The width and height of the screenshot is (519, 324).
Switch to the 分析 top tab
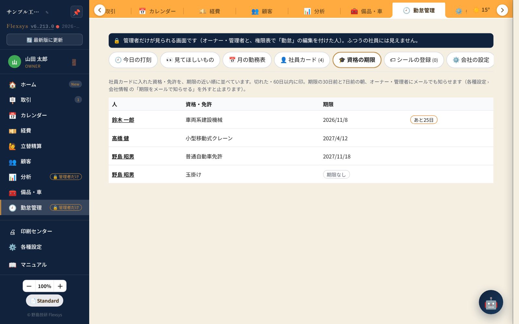(314, 11)
